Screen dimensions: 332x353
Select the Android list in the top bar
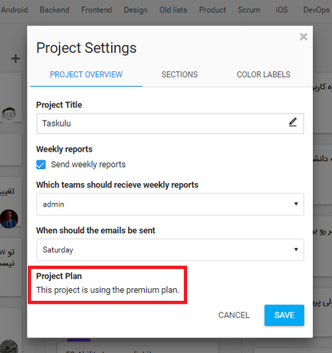pyautogui.click(x=14, y=10)
